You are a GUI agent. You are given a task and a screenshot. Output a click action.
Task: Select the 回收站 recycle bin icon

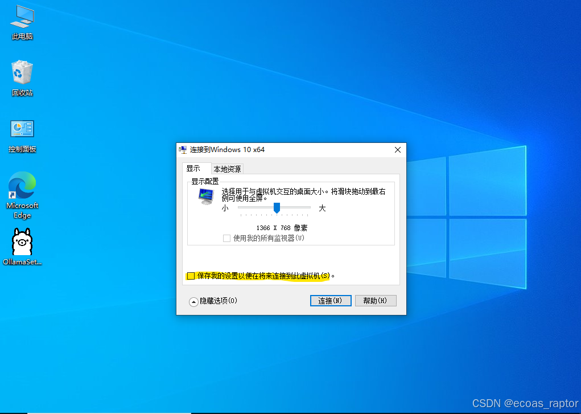(22, 78)
